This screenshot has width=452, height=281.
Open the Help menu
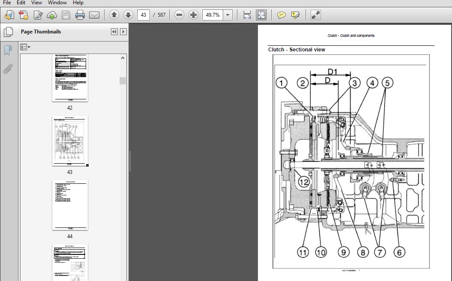click(78, 3)
